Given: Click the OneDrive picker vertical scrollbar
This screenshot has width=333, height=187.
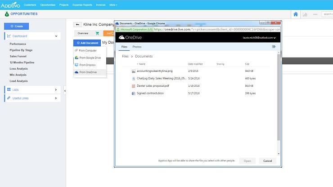Looking at the screenshot, I should click(x=279, y=97).
